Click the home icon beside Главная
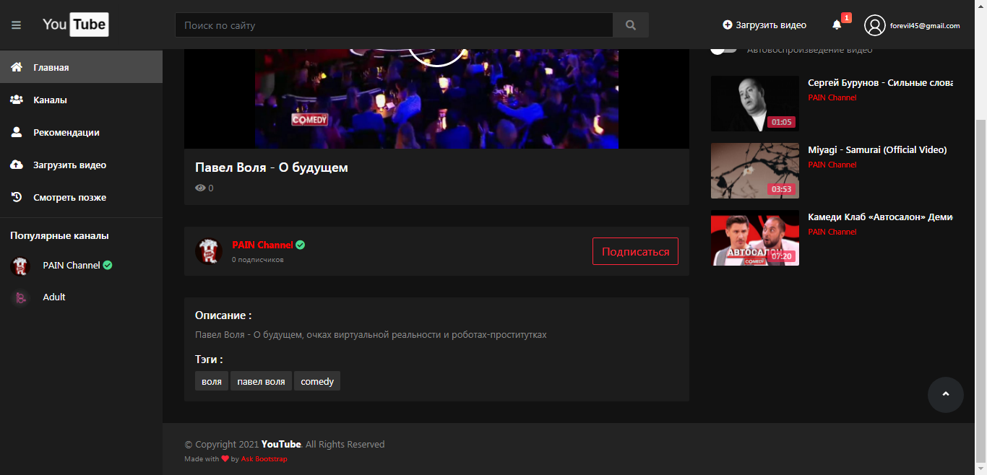 point(16,67)
